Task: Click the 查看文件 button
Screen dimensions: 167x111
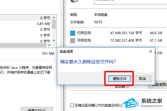Action: [37, 109]
